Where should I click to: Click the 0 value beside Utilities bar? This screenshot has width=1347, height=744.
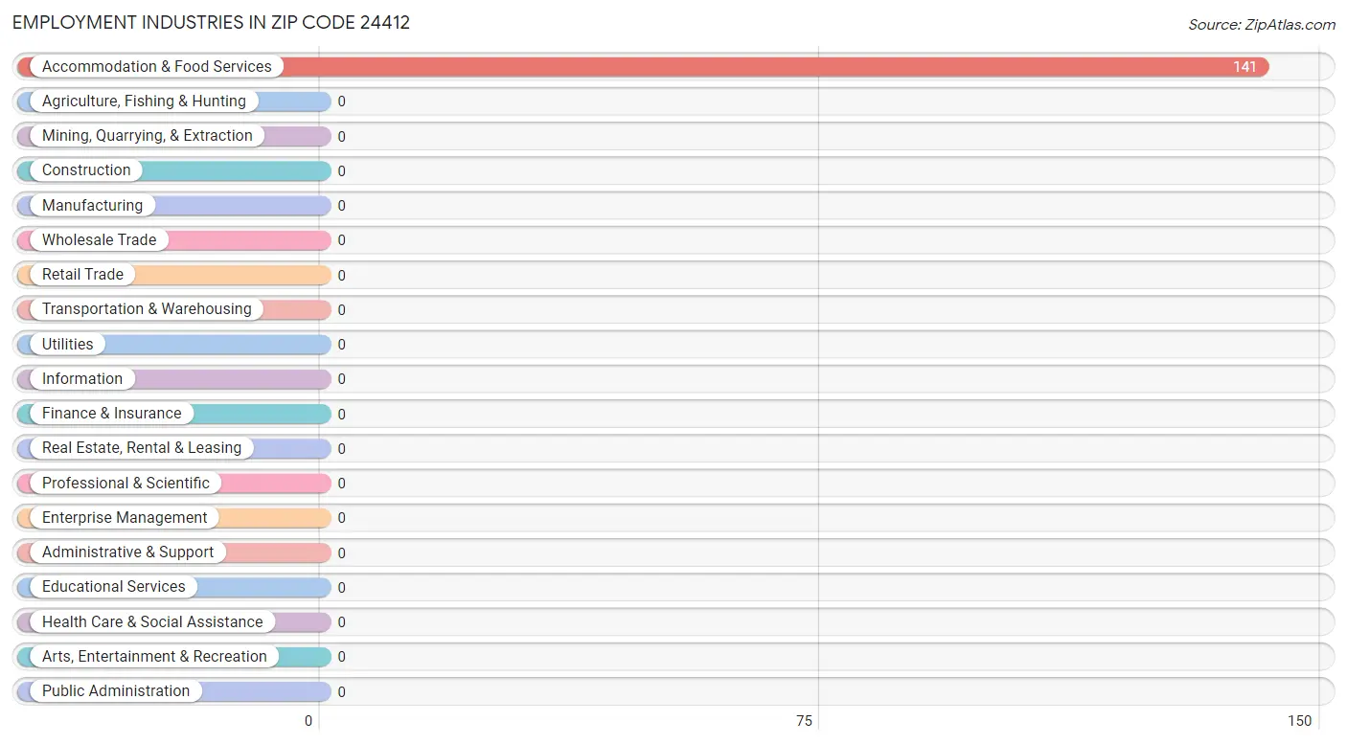(341, 345)
